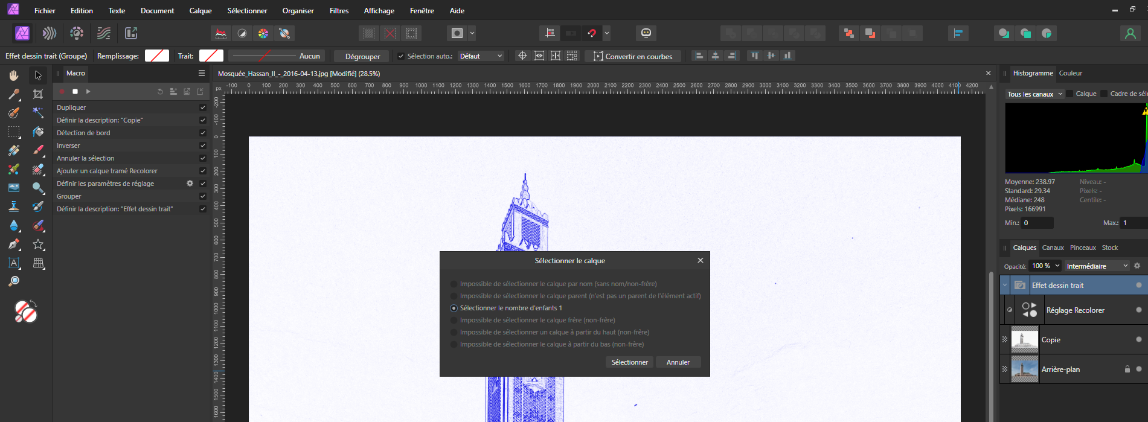Viewport: 1148px width, 422px height.
Task: Switch to the Liquify persona
Action: tap(50, 33)
